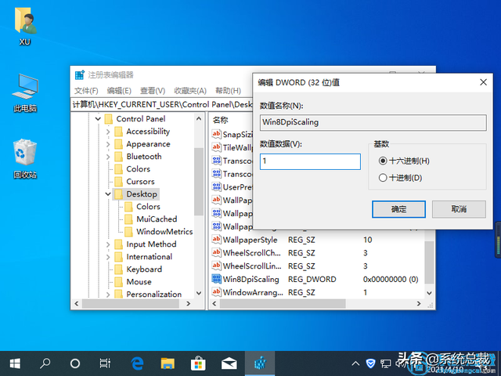Click the WindowArrang... string value icon
The height and width of the screenshot is (376, 501).
(x=216, y=292)
